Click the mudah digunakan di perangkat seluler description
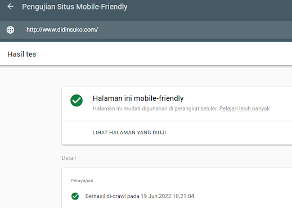 pyautogui.click(x=155, y=108)
